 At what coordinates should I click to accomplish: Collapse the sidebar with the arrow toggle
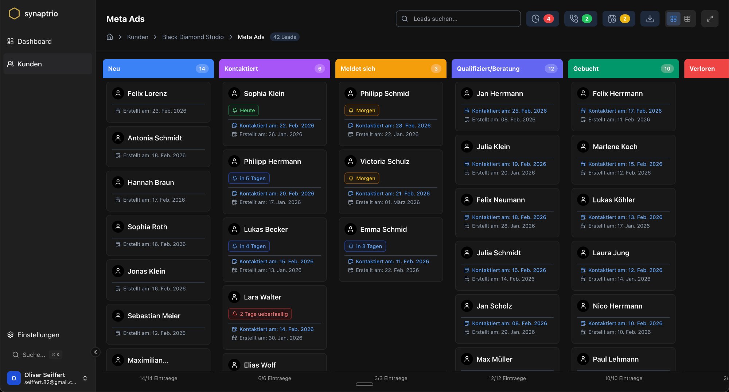pos(95,352)
